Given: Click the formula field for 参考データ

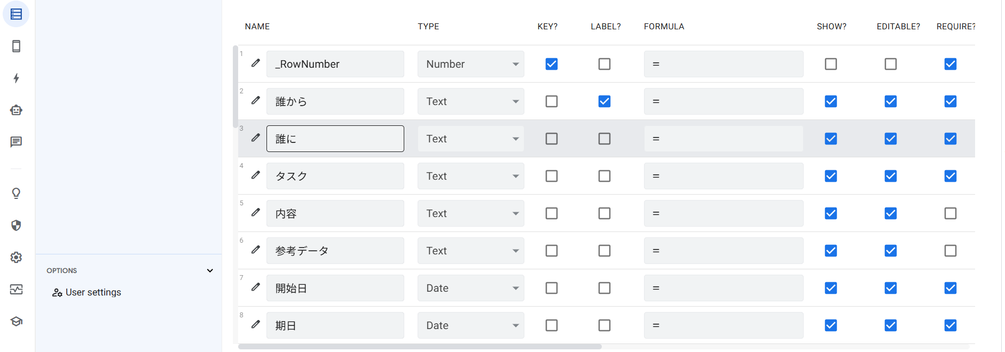Looking at the screenshot, I should coord(724,251).
